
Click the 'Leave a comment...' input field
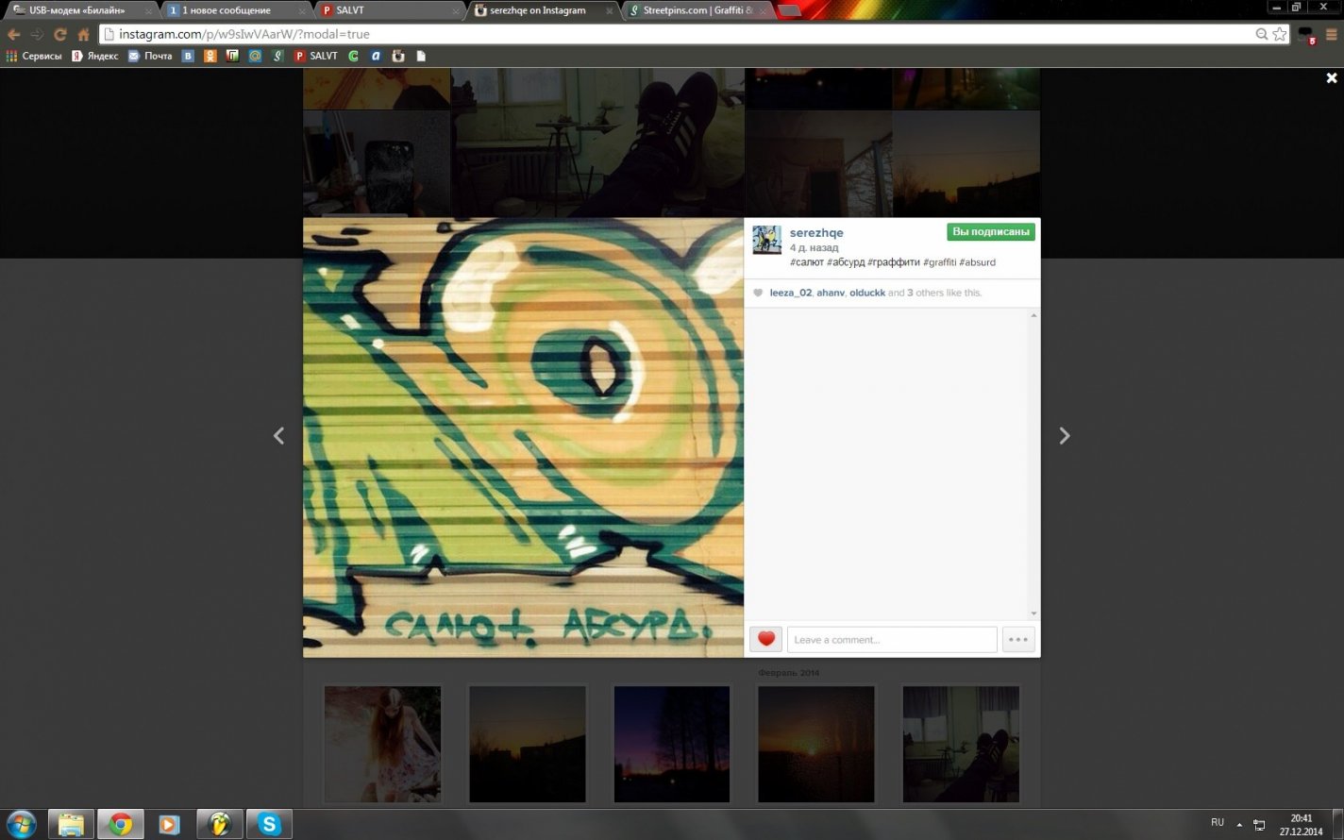coord(891,639)
